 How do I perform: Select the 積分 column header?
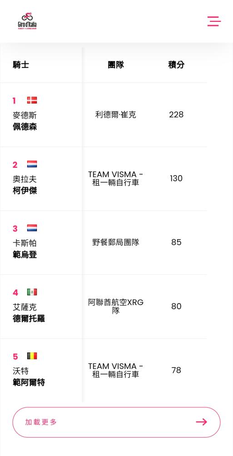(x=176, y=65)
